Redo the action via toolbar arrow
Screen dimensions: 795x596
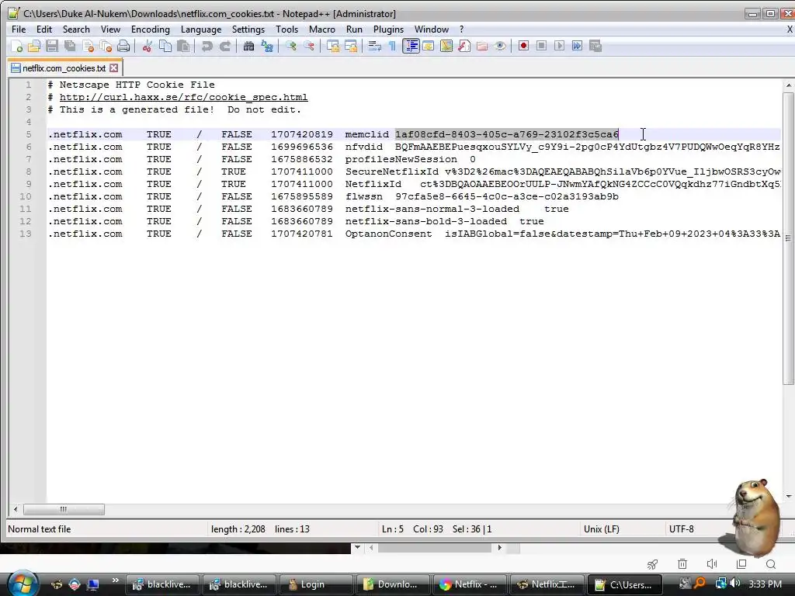tap(224, 46)
